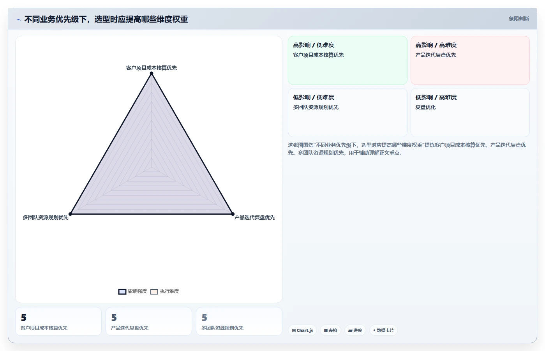The width and height of the screenshot is (545, 351).
Task: Toggle the 执行难度 legend series
Action: (165, 291)
